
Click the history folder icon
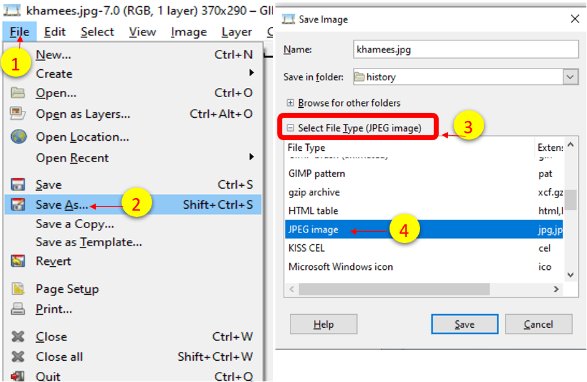pyautogui.click(x=360, y=77)
